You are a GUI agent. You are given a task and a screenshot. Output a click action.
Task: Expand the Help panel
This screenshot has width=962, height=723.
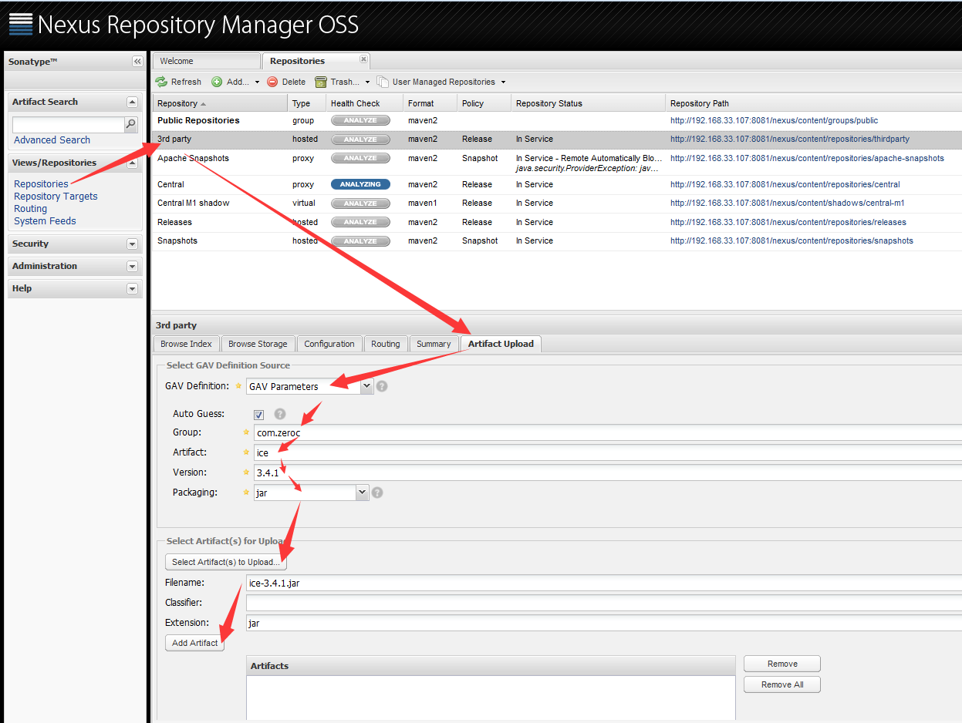point(132,288)
